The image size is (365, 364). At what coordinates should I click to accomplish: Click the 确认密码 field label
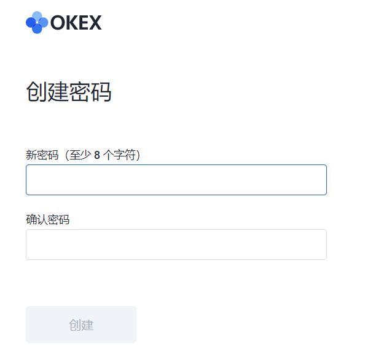(x=47, y=219)
